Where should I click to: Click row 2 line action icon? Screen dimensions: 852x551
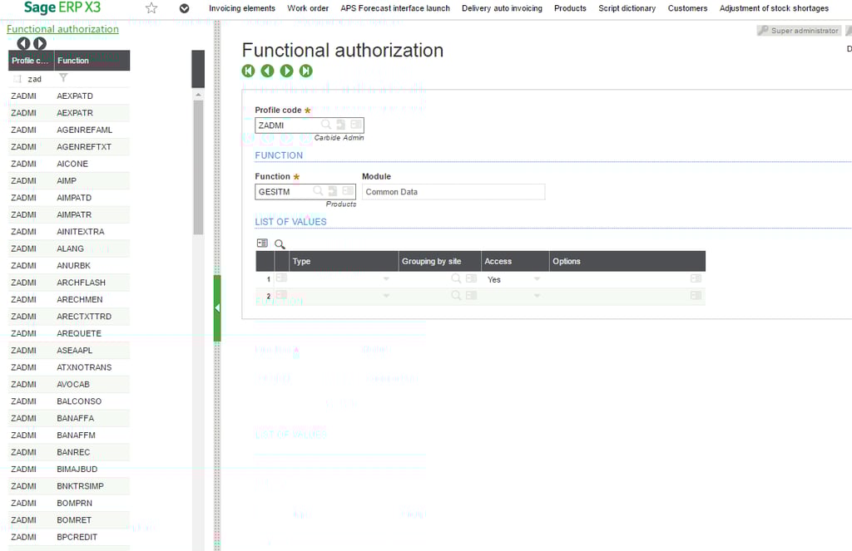[281, 295]
